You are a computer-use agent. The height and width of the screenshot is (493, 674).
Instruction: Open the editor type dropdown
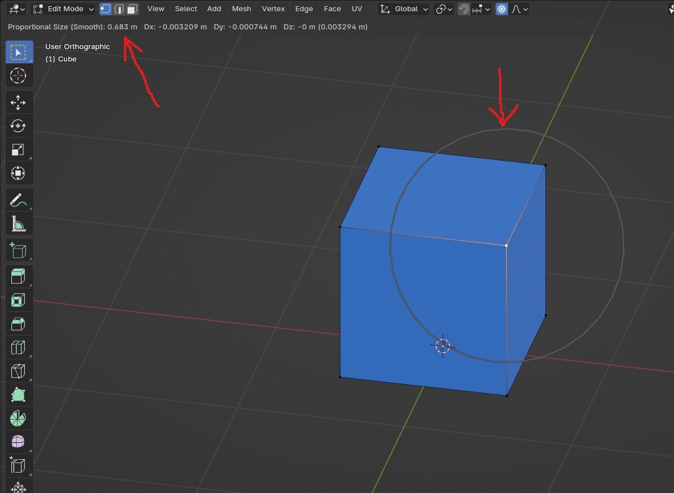coord(17,9)
